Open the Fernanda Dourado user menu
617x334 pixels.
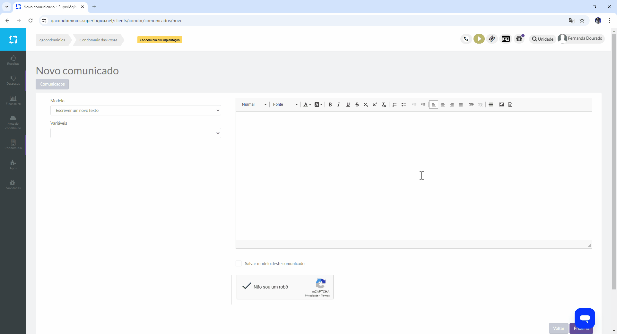click(580, 38)
